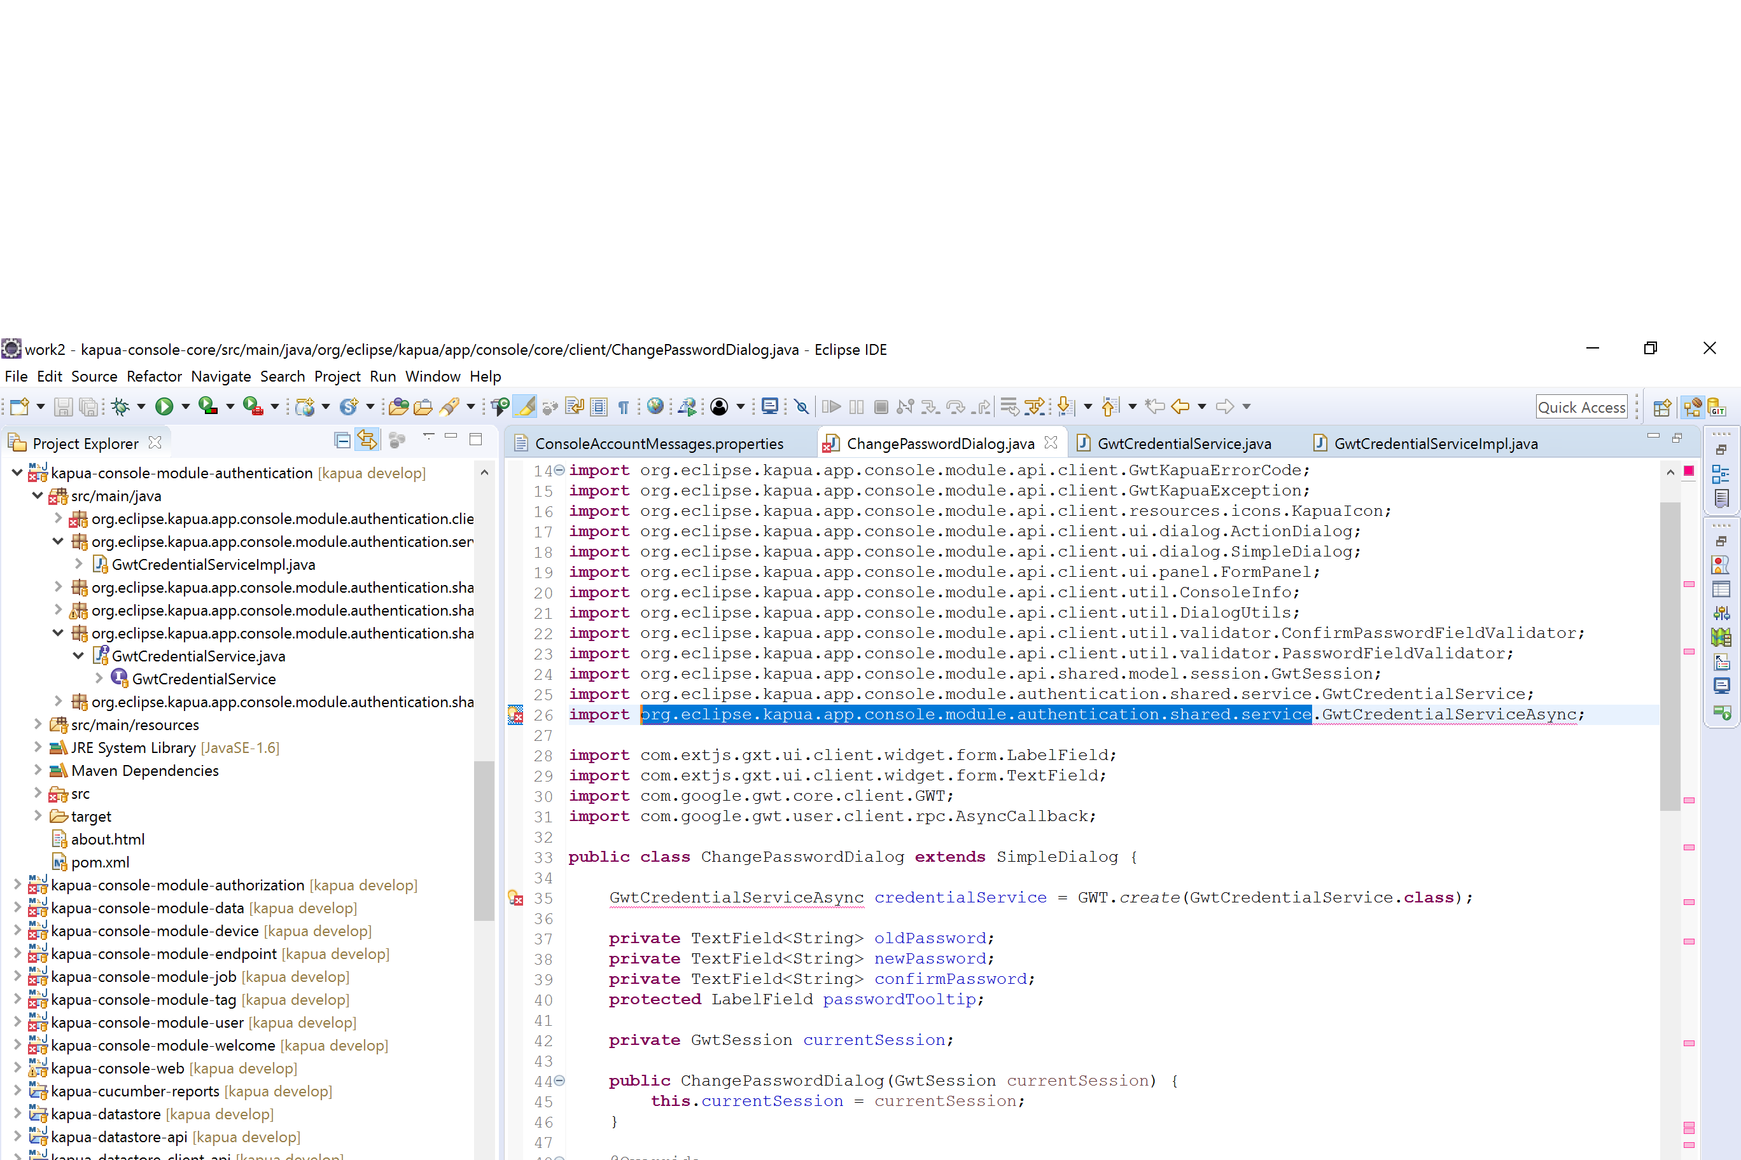Toggle Use Step Filters button

pos(1035,406)
